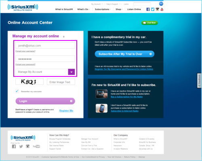Click the Register Me link
202x161 pixels.
coord(66,111)
